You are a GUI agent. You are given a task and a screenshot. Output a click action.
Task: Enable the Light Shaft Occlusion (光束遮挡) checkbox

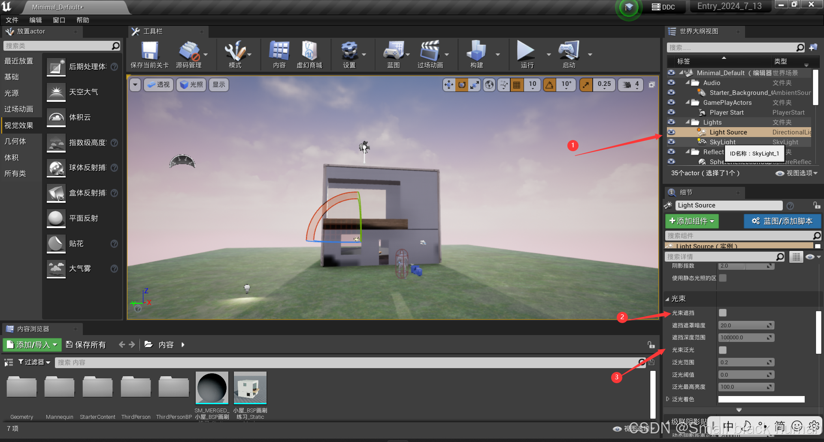pos(723,313)
